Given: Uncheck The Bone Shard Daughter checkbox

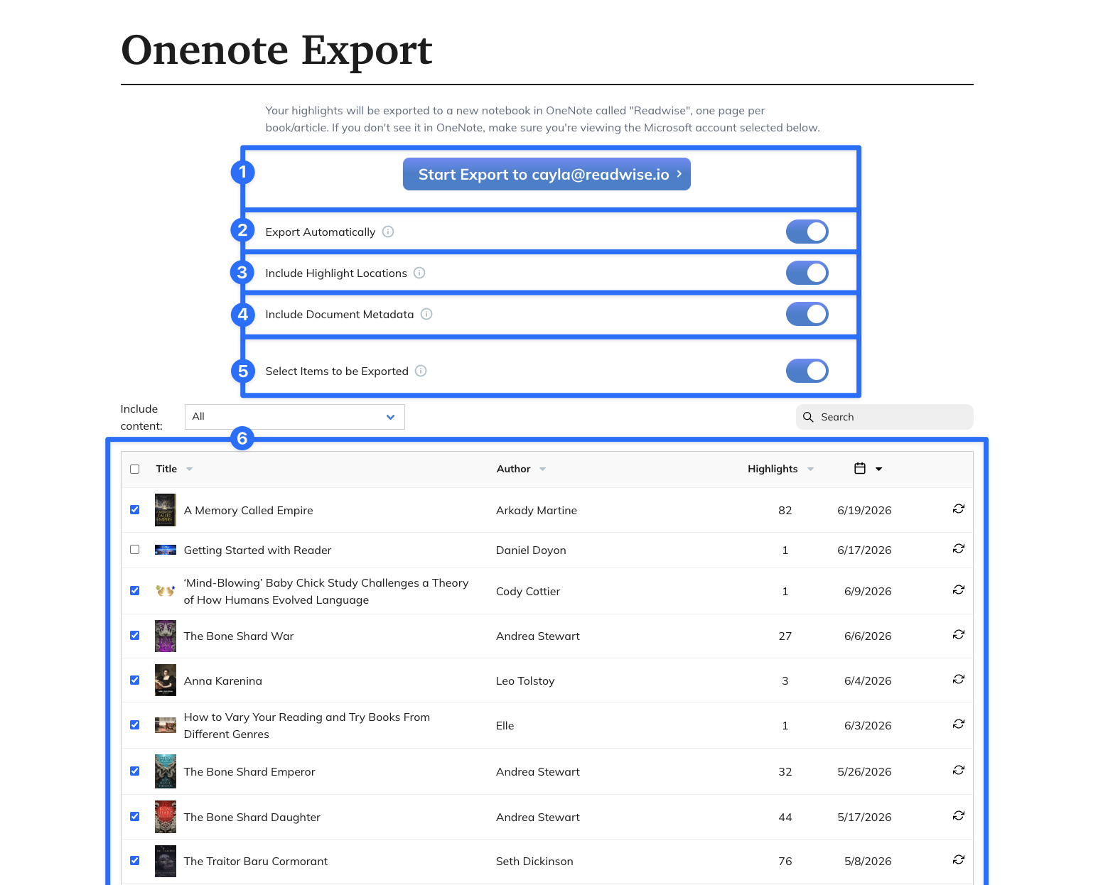Looking at the screenshot, I should 135,816.
